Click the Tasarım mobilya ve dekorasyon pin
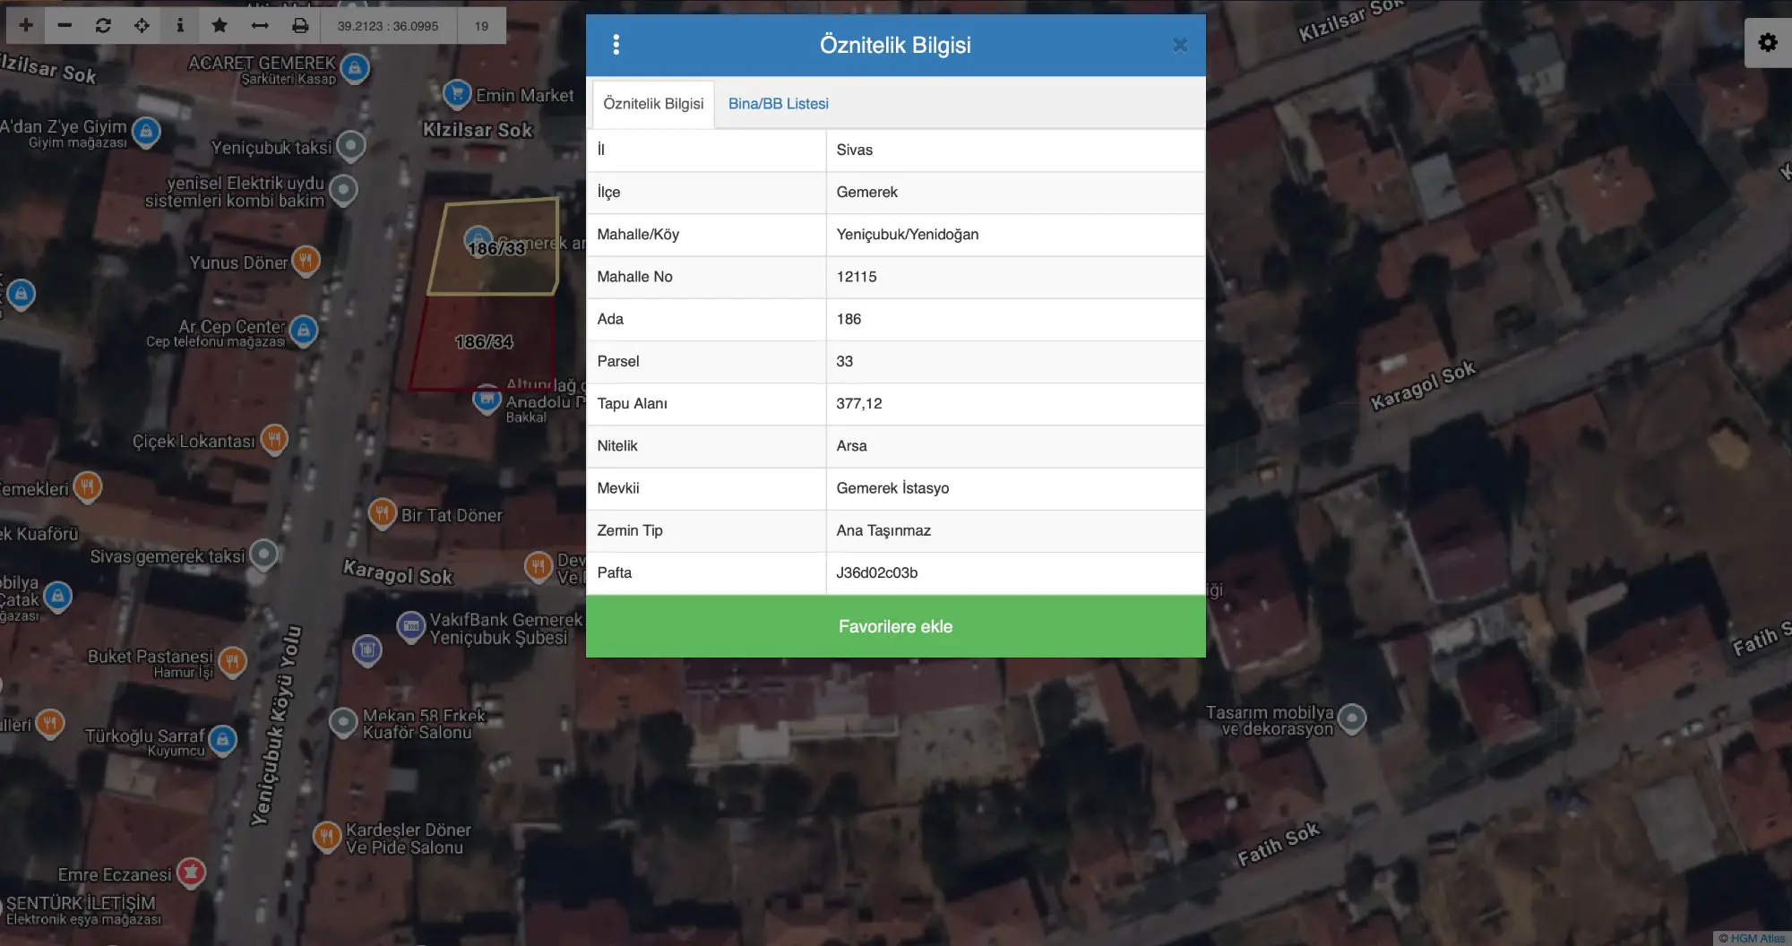 tap(1351, 718)
